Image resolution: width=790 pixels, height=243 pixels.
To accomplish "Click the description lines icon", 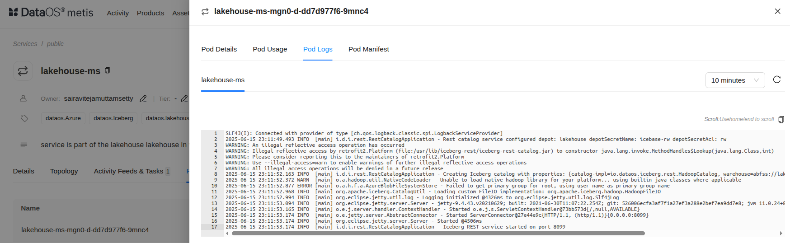I will [x=24, y=145].
